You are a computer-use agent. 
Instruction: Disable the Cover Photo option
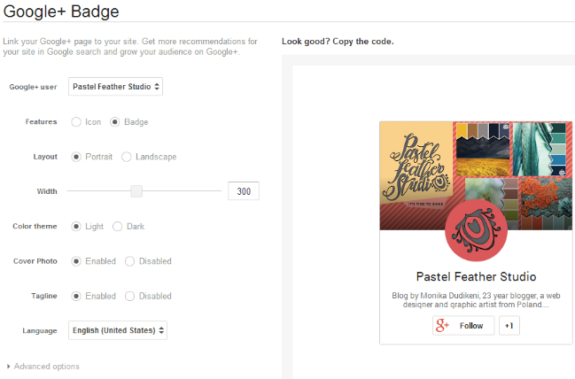[x=130, y=261]
